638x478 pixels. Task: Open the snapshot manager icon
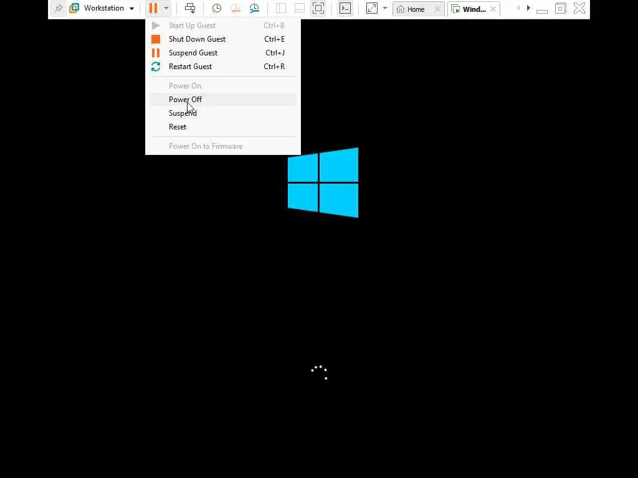[254, 8]
